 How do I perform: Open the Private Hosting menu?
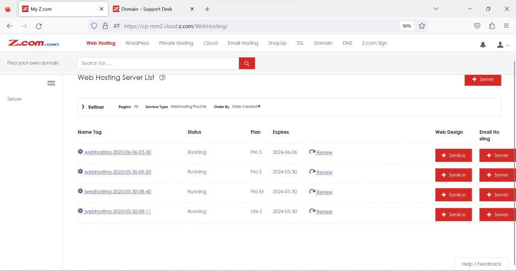176,43
